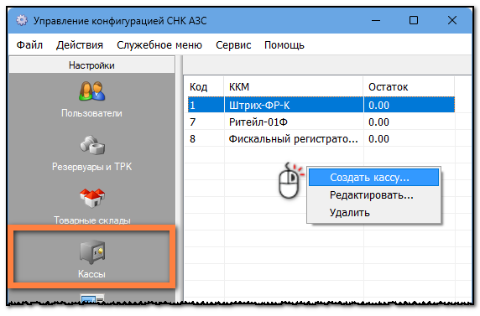Image resolution: width=480 pixels, height=316 pixels.
Task: Open the Служебное меню menu
Action: 159,45
